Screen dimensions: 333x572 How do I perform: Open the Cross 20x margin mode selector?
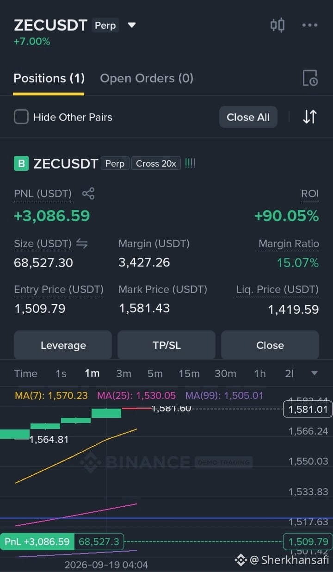click(x=156, y=163)
